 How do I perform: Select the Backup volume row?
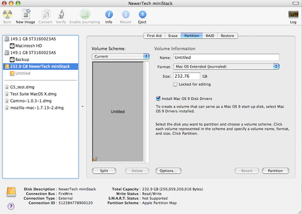(x=41, y=59)
